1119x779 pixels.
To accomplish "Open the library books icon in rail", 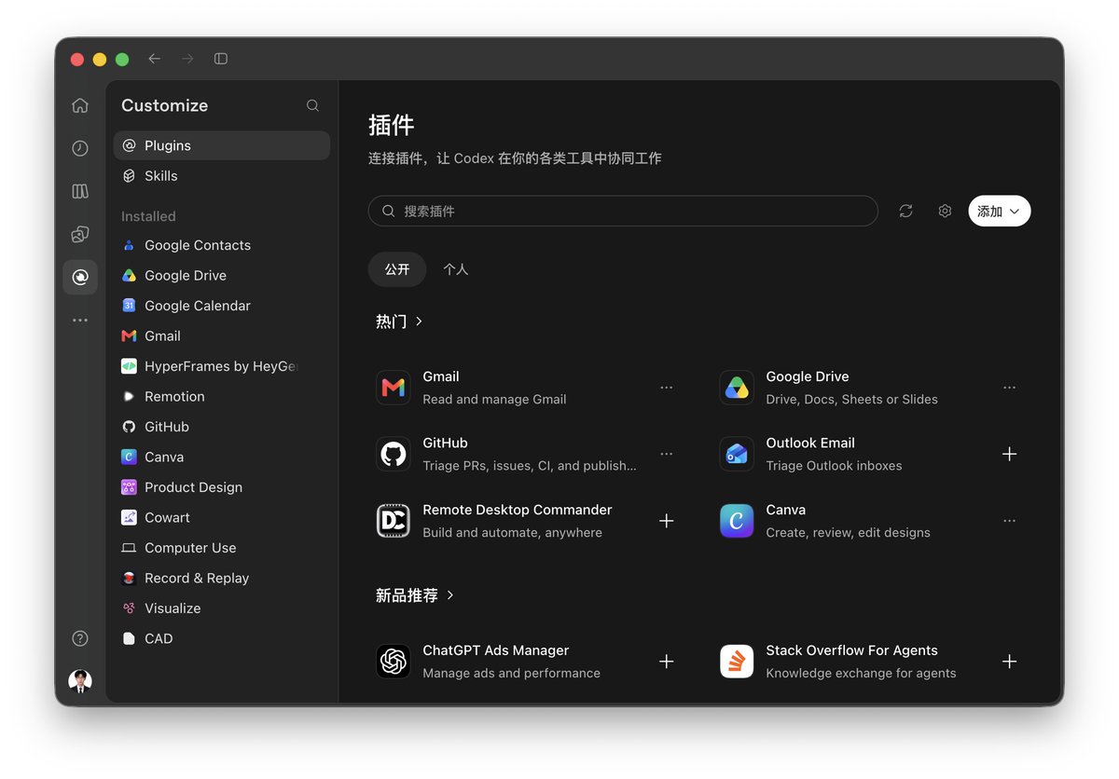I will 80,191.
